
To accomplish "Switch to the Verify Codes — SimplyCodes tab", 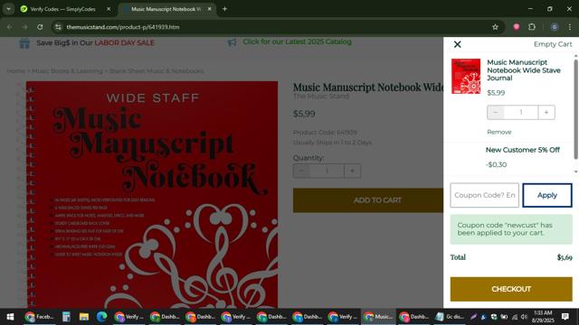I will pyautogui.click(x=62, y=9).
